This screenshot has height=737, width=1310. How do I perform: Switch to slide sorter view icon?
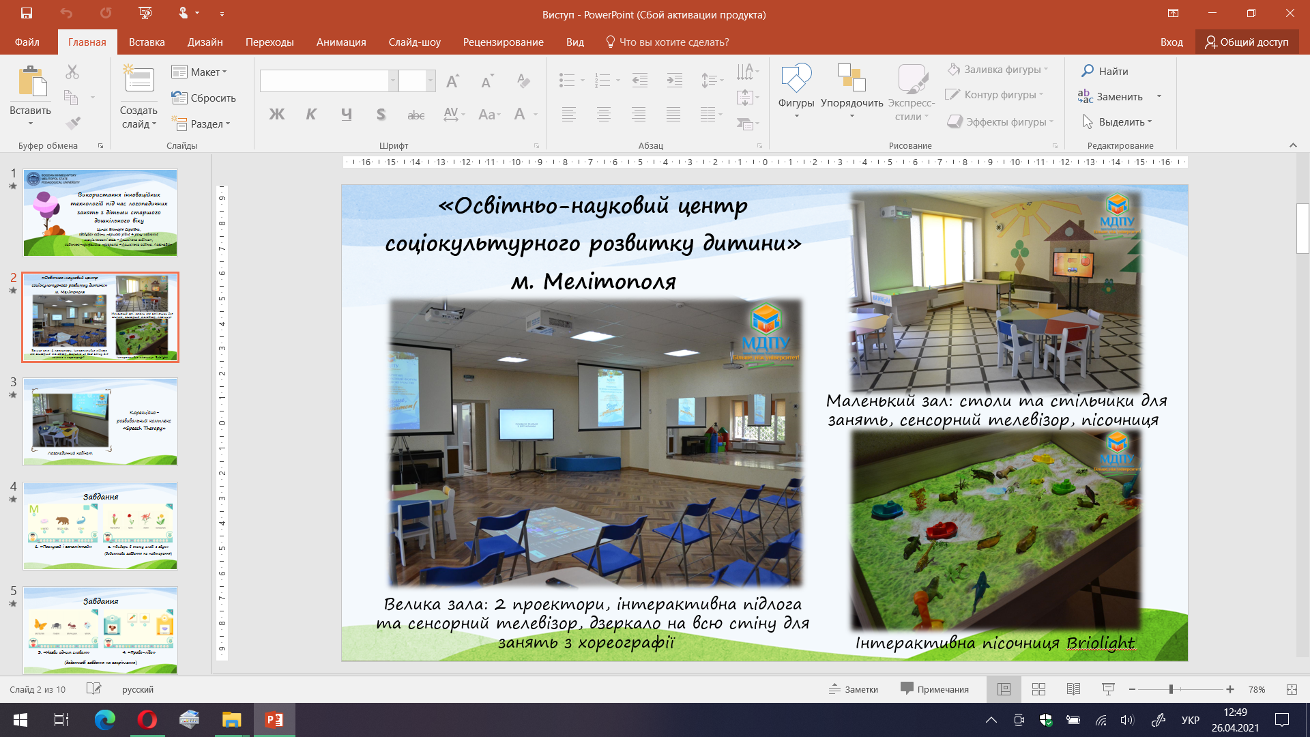(1038, 689)
